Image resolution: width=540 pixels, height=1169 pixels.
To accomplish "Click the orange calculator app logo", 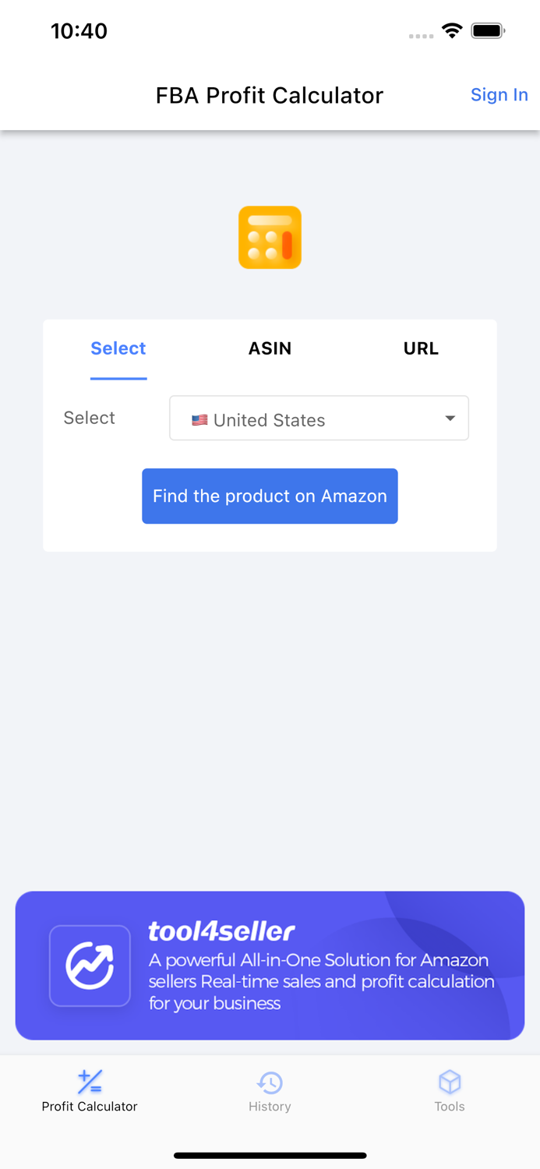I will (270, 237).
